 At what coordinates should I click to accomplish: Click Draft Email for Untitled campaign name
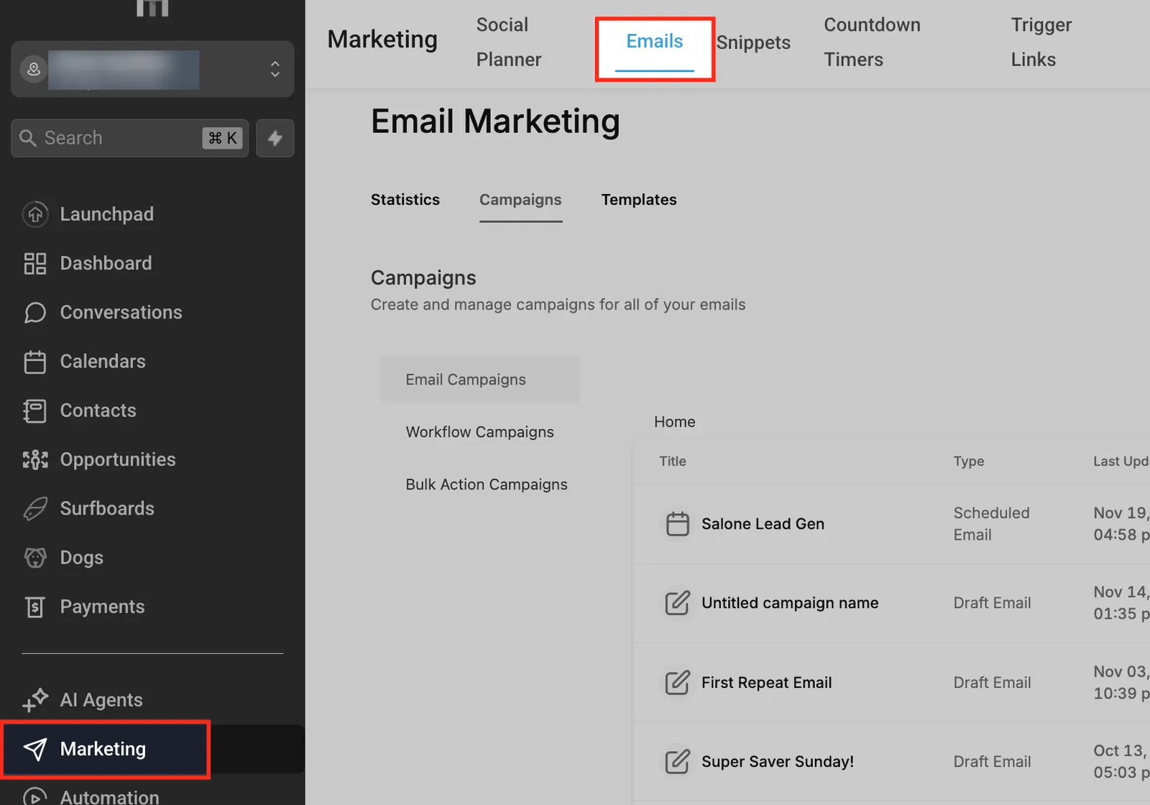[992, 603]
